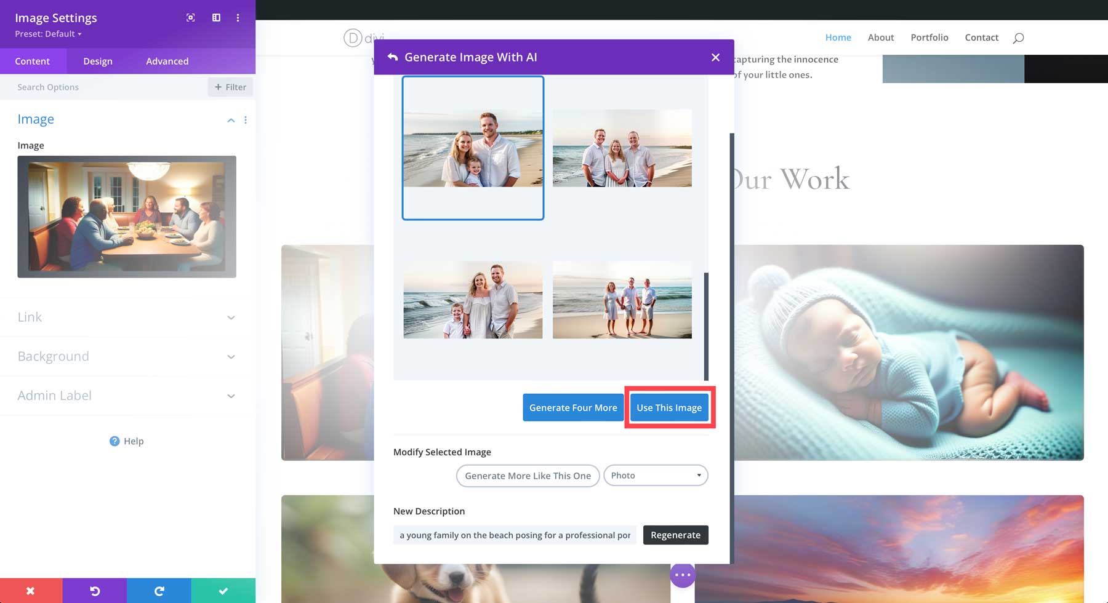Select the bottom-left family portrait variation

[473, 300]
